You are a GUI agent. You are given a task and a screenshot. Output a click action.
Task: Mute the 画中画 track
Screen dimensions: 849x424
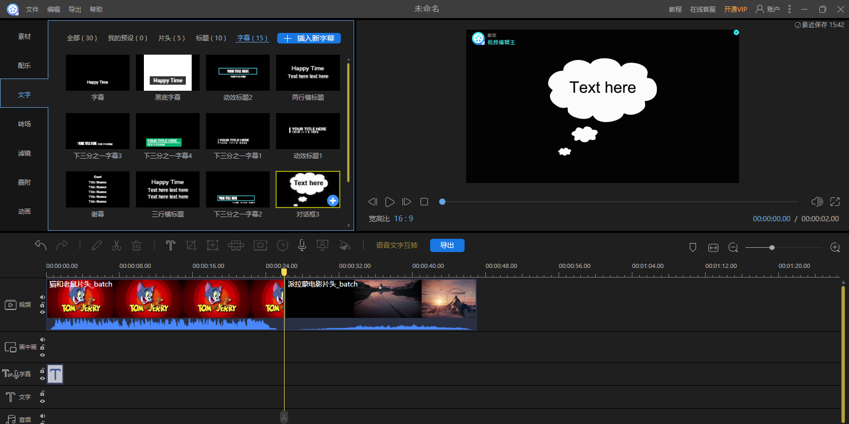click(42, 340)
